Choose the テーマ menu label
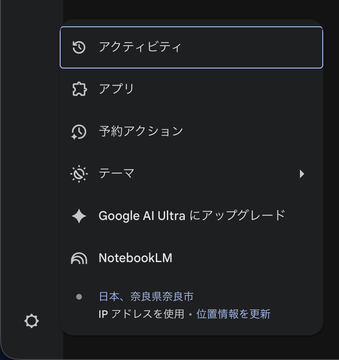Screen dimensions: 339x360 pos(116,174)
